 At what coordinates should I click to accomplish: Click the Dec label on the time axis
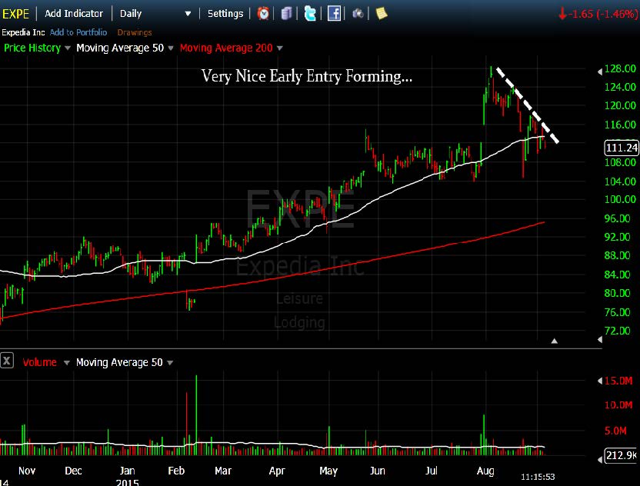74,471
